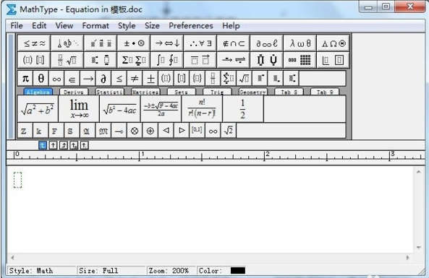The image size is (429, 278).
Task: Open the fraction and radical templates palette
Action: coord(67,60)
